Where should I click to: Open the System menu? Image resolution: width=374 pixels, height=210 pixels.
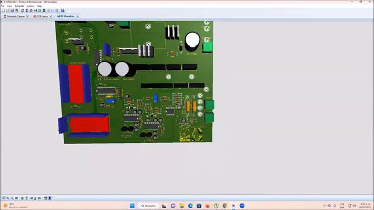[x=30, y=6]
